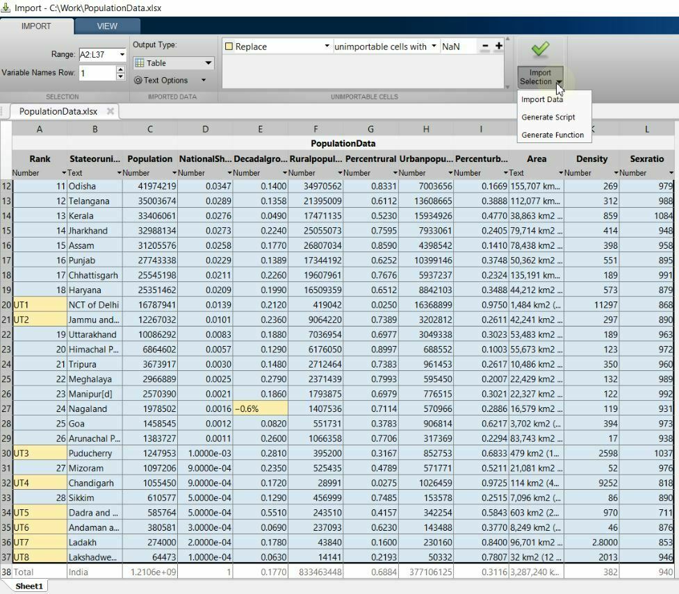Close the PopulationData.xlsx document tab
Viewport: 679px width, 594px height.
[111, 111]
